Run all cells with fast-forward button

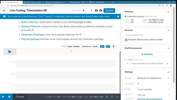coord(9,97)
